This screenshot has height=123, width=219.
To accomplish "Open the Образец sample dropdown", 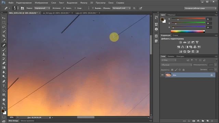I will (x=121, y=8).
